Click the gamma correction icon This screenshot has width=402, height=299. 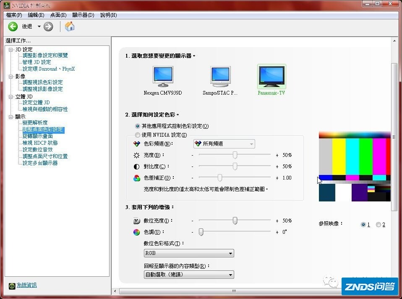pos(137,178)
